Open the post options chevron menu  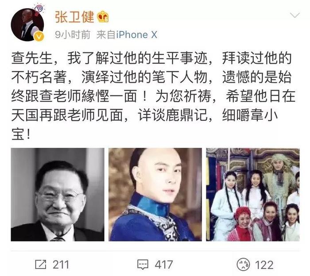click(x=294, y=15)
